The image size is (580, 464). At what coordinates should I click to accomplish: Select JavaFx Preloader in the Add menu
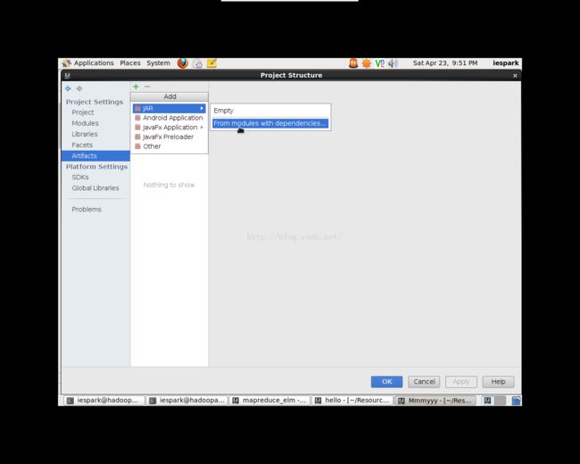(170, 137)
